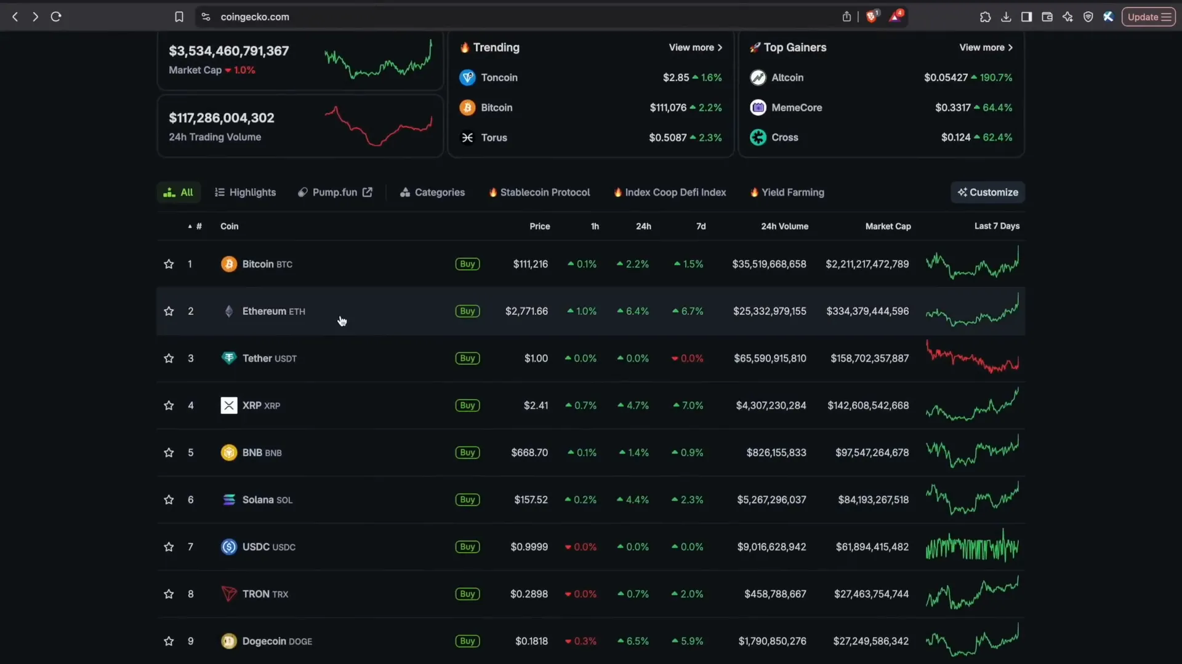1182x664 pixels.
Task: Open the extensions puzzle icon
Action: pyautogui.click(x=985, y=17)
